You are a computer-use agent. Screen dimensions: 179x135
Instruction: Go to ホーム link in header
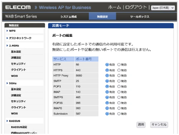(x=115, y=7)
